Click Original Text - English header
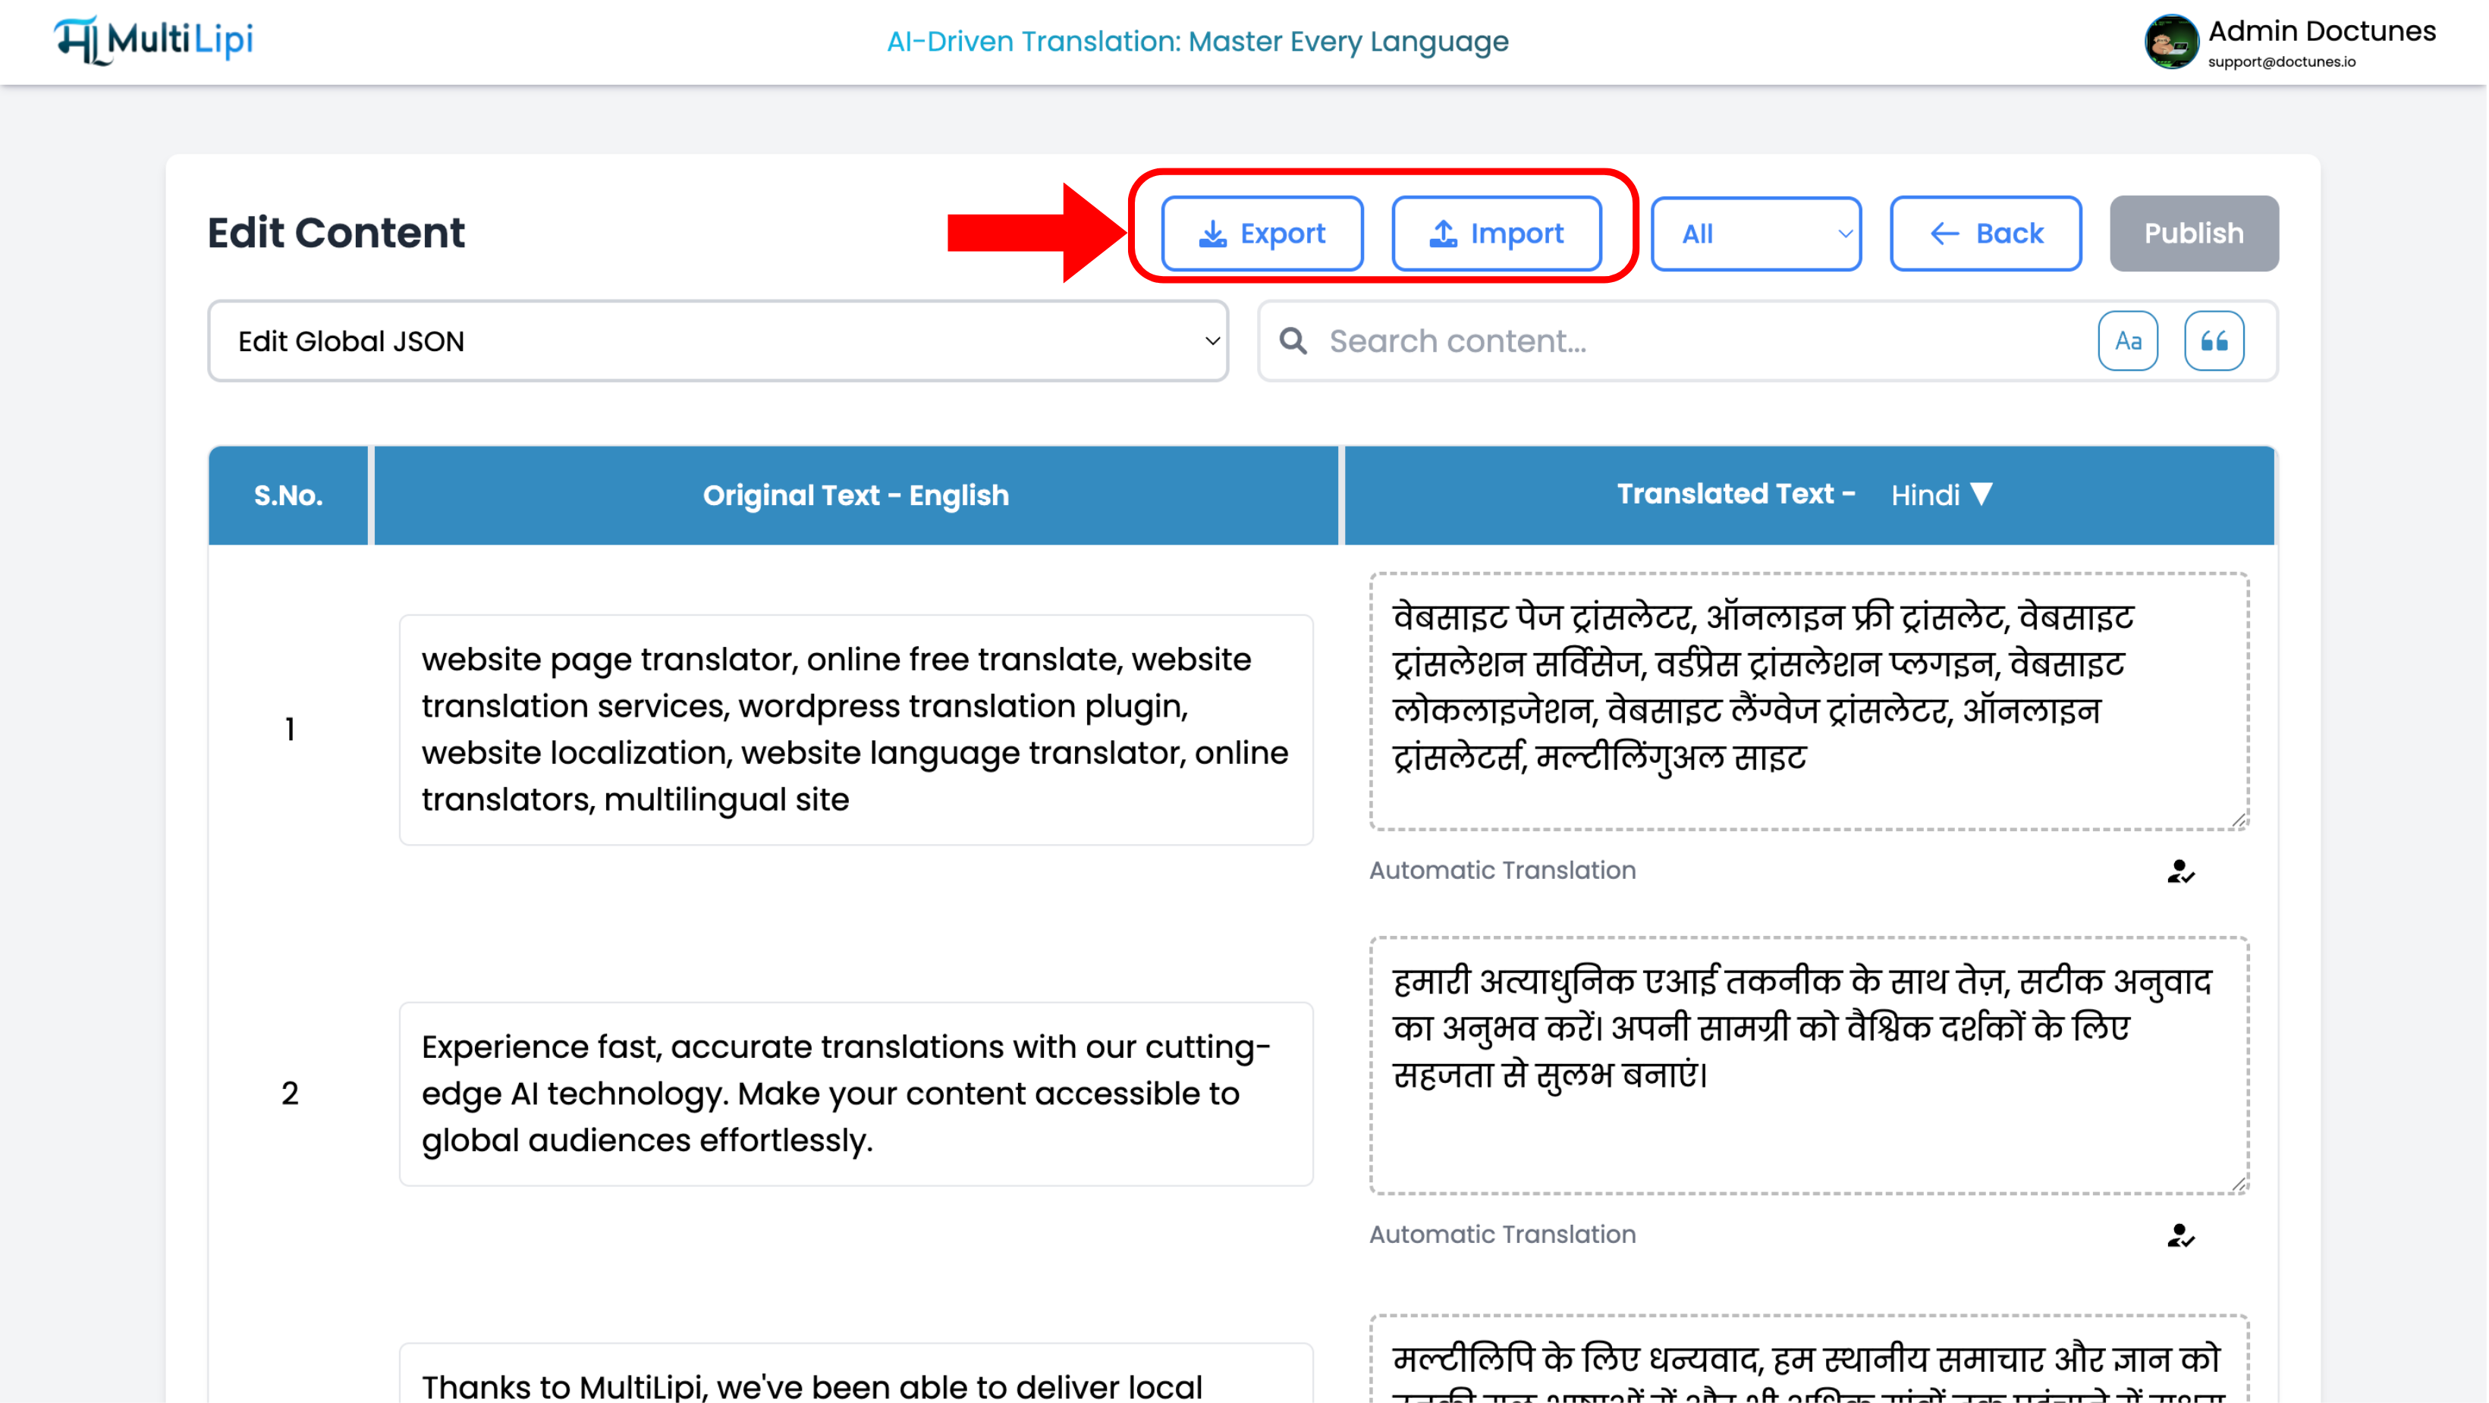Image resolution: width=2489 pixels, height=1403 pixels. [855, 496]
